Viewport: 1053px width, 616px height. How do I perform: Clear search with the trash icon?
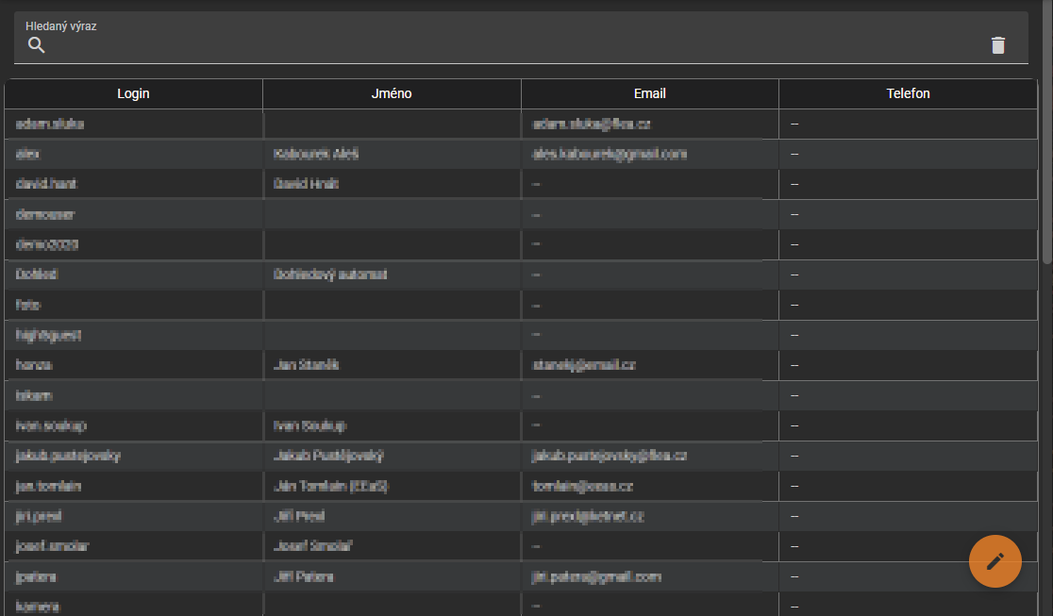998,45
